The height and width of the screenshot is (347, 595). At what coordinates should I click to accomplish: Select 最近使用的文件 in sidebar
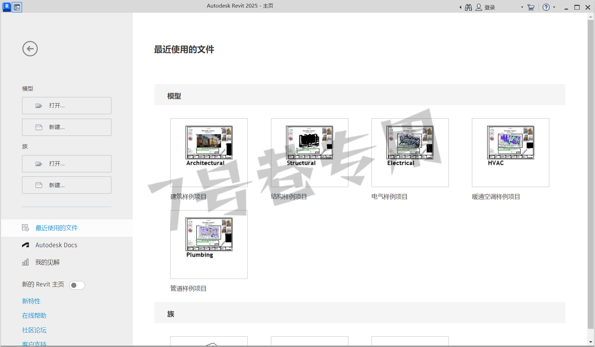(x=67, y=228)
